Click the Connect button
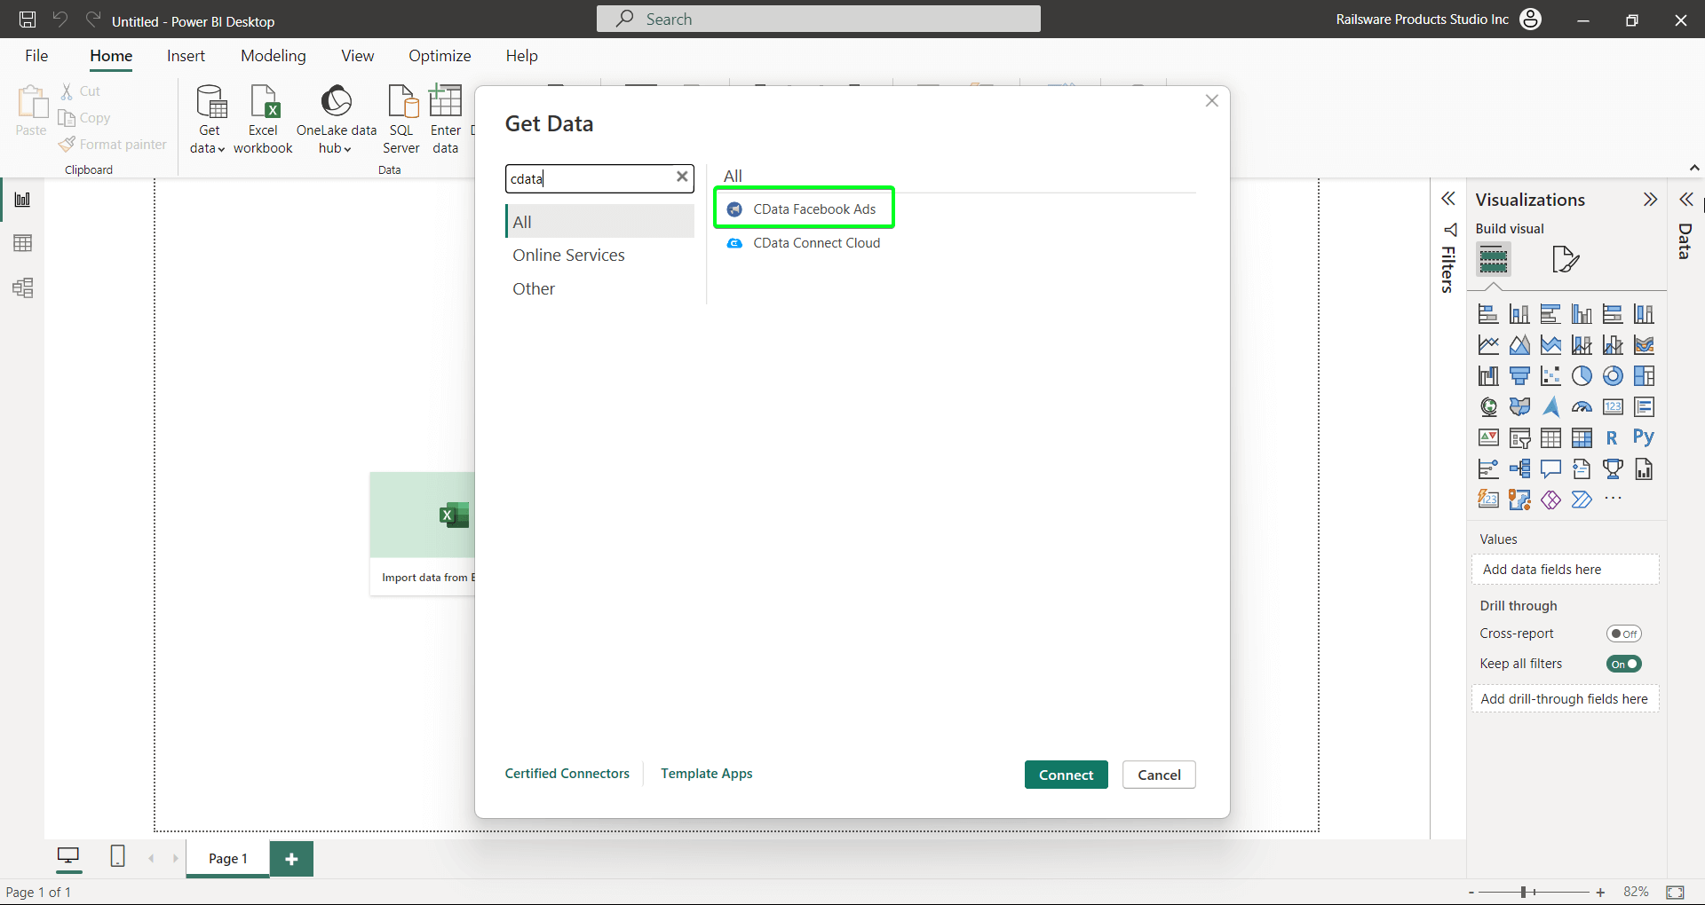The image size is (1705, 905). point(1066,775)
